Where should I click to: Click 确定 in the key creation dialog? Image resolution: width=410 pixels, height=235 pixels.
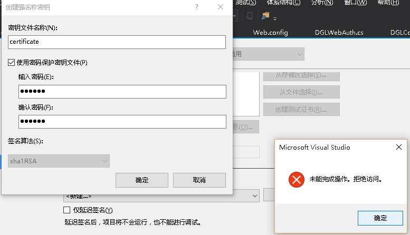pos(142,180)
